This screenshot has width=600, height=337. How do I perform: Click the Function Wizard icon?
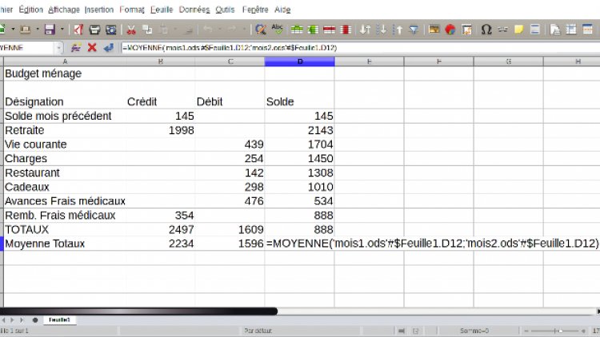(77, 48)
